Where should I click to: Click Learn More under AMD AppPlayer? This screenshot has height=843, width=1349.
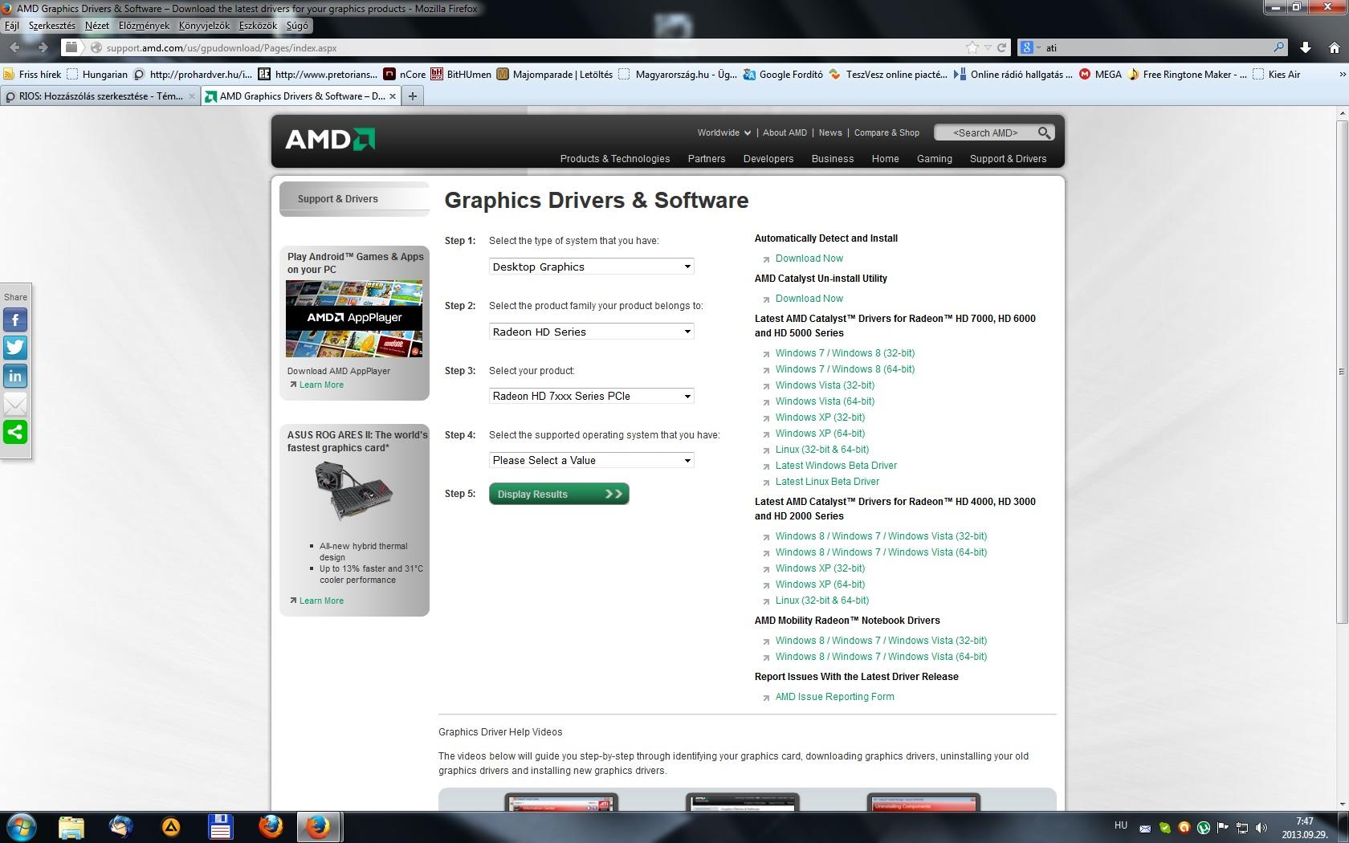point(321,385)
